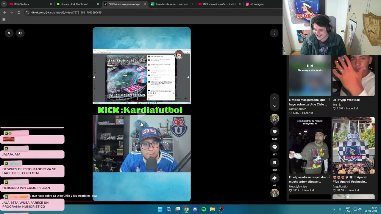Expand the video caption with 'más'

tap(95, 196)
